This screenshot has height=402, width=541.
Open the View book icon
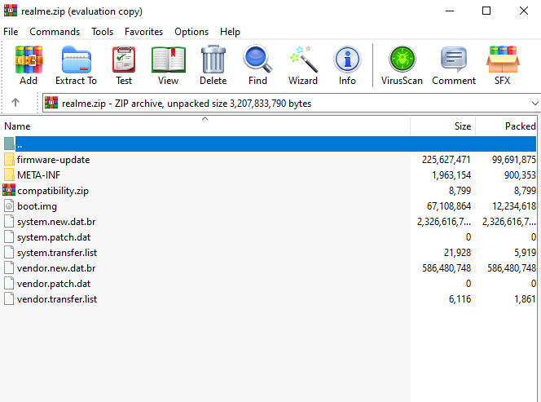[169, 60]
